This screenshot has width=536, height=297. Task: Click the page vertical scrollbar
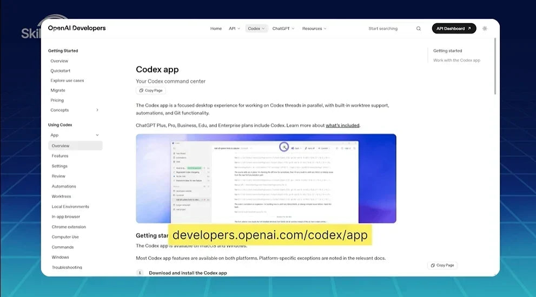pos(495,66)
